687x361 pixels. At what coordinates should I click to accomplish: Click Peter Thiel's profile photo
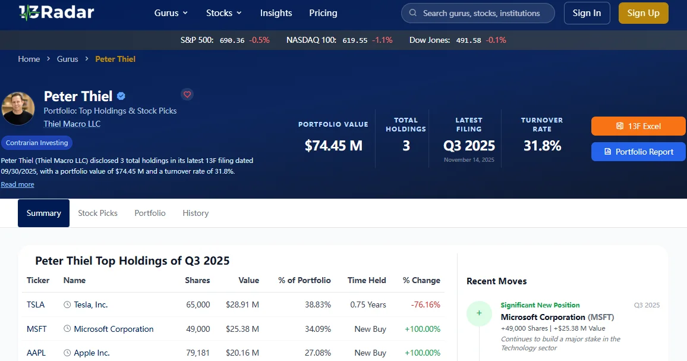click(x=18, y=108)
